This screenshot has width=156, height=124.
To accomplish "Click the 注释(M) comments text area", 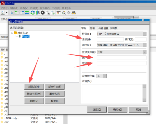I will pyautogui.click(x=112, y=93).
